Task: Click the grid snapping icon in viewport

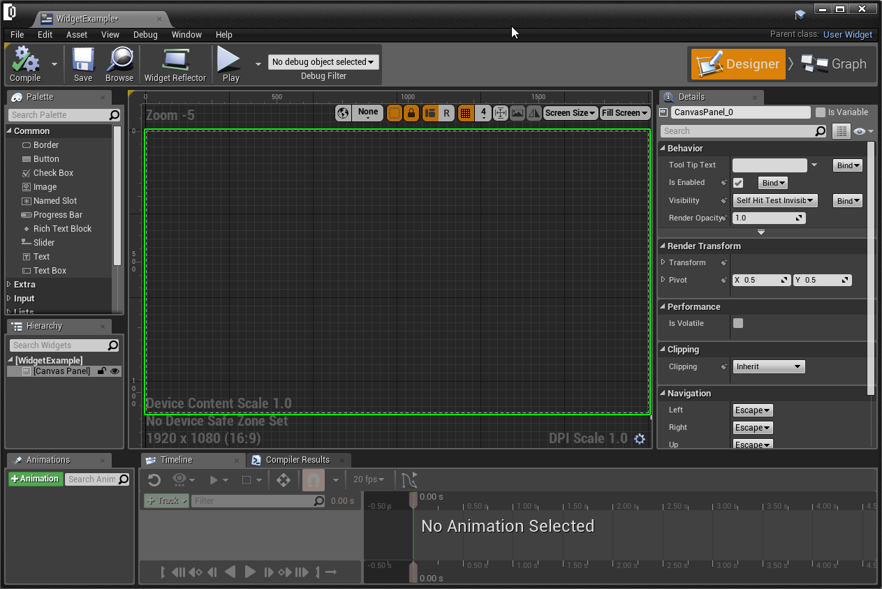Action: click(465, 113)
